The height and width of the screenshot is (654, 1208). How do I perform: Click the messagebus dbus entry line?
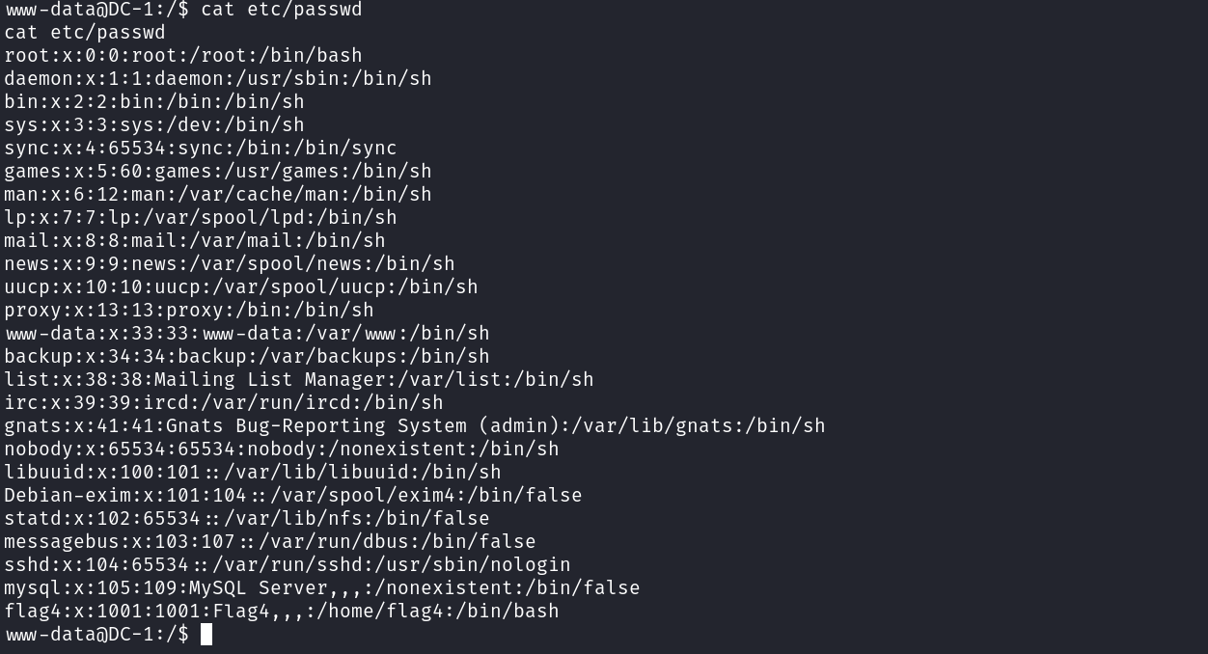(269, 542)
